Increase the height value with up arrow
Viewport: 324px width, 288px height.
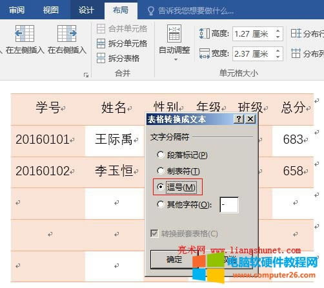point(278,31)
